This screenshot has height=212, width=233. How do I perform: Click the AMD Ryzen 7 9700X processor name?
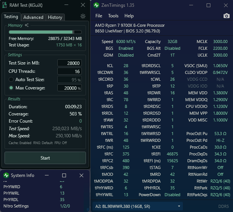coord(130,25)
